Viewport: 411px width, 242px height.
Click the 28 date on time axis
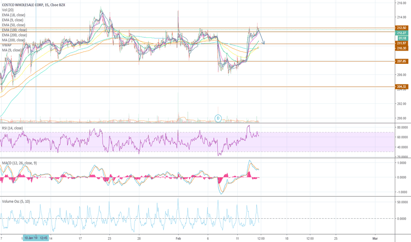click(x=139, y=238)
